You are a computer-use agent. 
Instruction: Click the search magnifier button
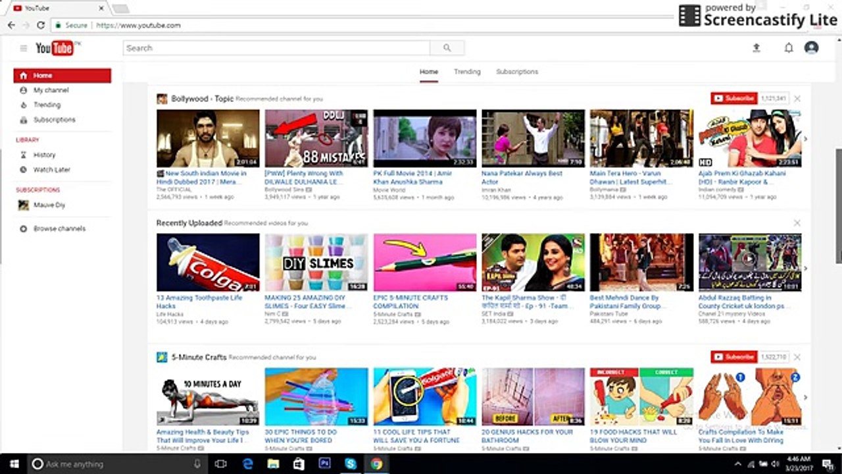447,48
